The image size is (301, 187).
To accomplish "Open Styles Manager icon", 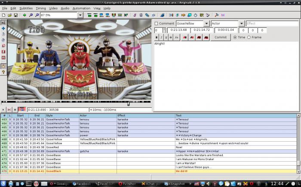I will click(x=135, y=15).
